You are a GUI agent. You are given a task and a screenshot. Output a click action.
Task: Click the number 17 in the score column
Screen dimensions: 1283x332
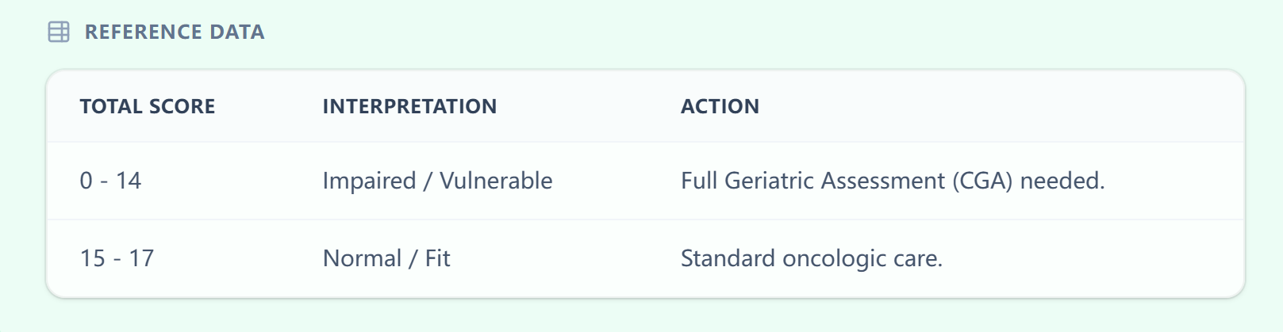pos(141,258)
